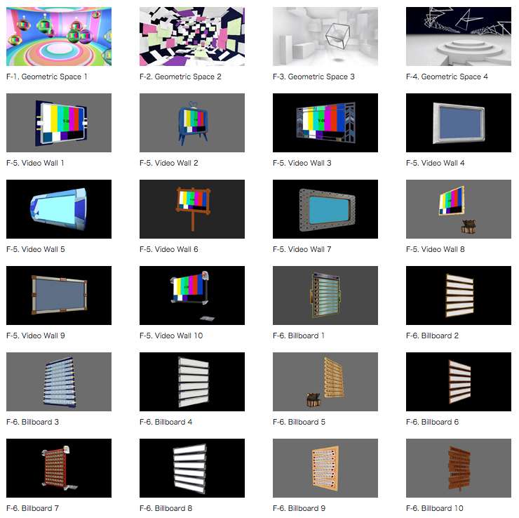Choose the Video Wall 7 thumbnail
Image resolution: width=519 pixels, height=518 pixels.
point(325,209)
